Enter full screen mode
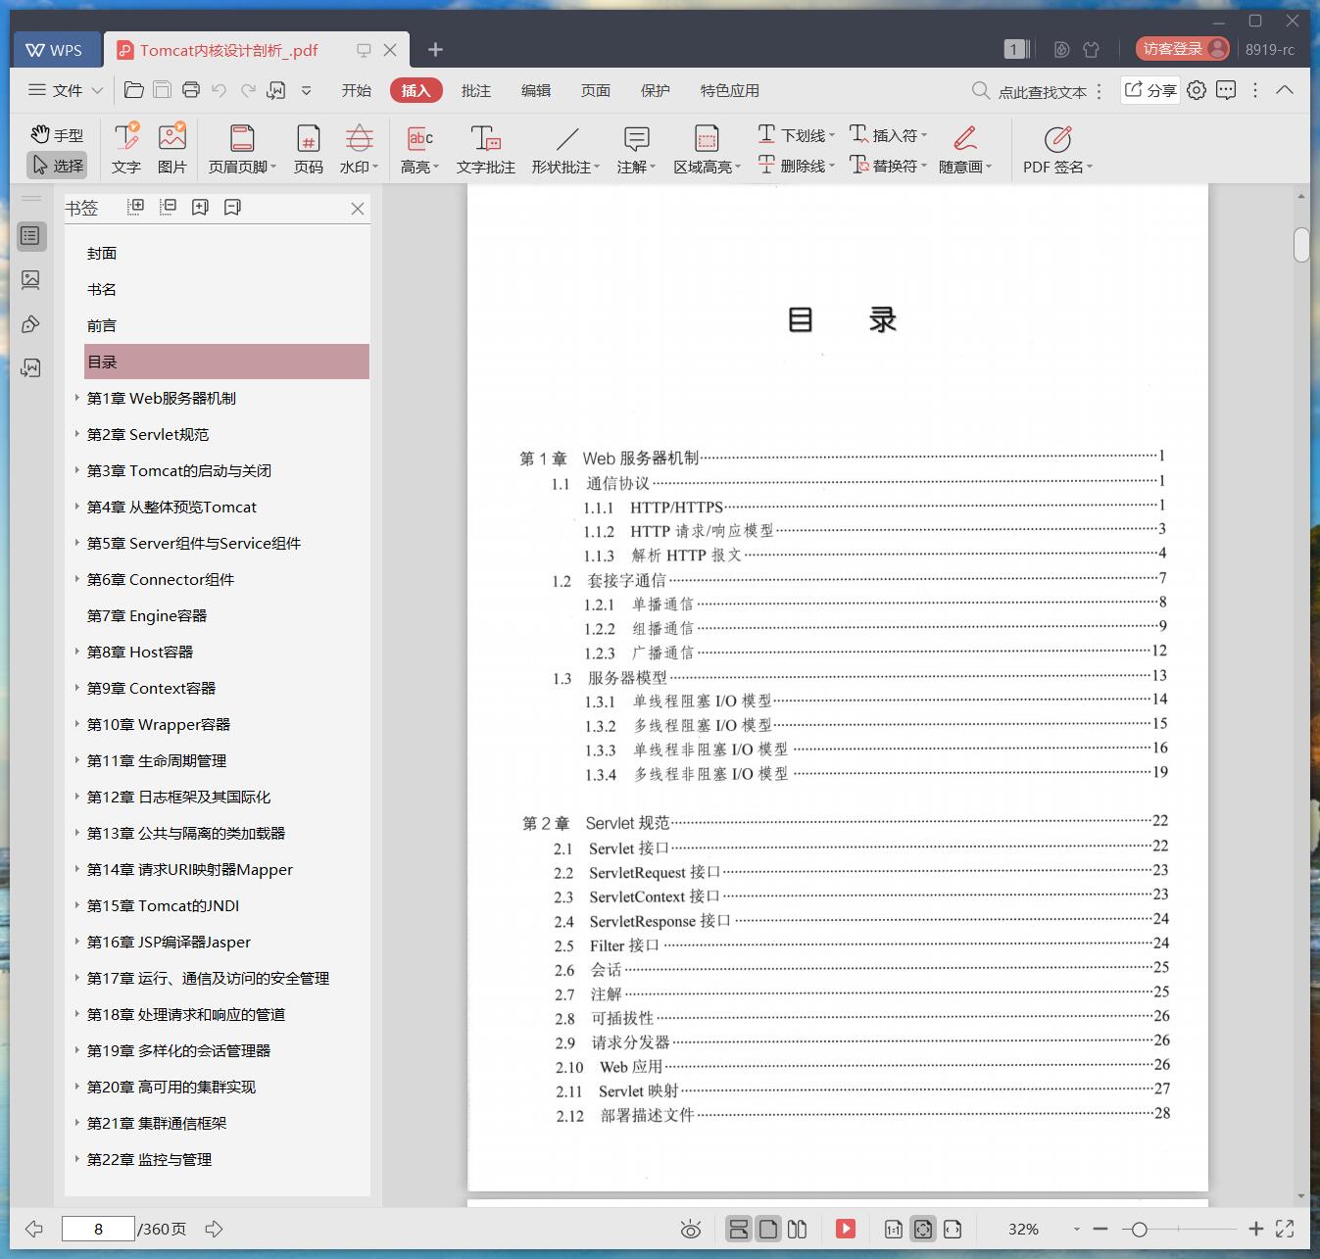 pyautogui.click(x=1285, y=1229)
